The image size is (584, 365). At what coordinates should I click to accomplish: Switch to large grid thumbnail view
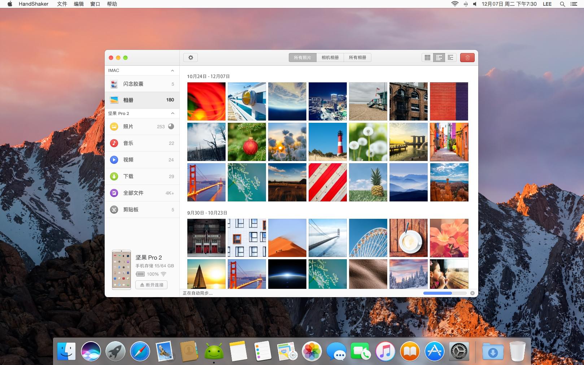pyautogui.click(x=427, y=58)
